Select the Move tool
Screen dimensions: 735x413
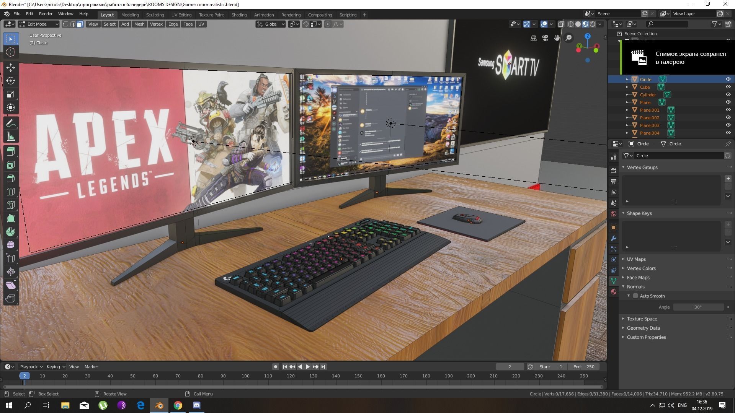tap(11, 68)
